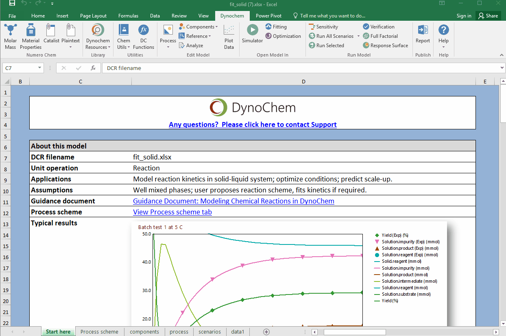Click Run All Scenarios

point(331,36)
